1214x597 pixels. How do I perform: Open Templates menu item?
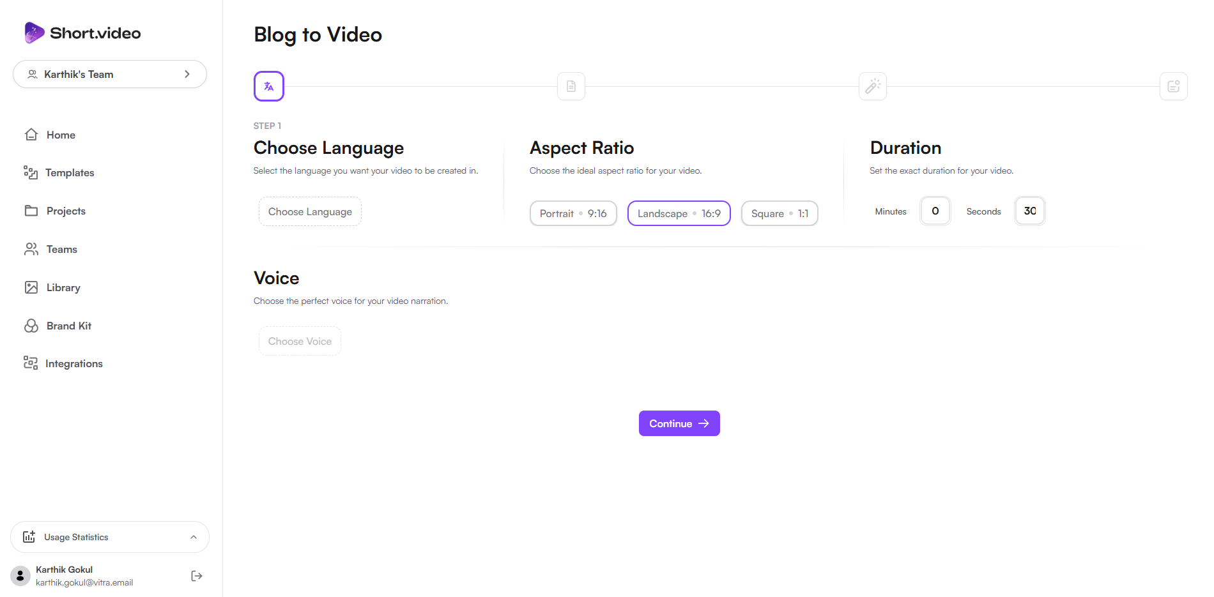click(x=70, y=172)
